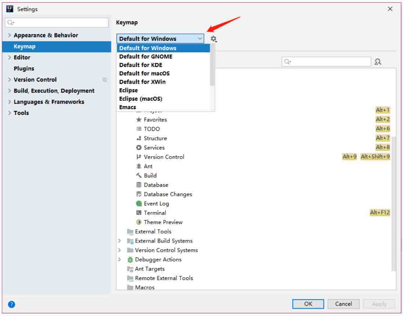This screenshot has height=316, width=404.
Task: Click the Theme Preview icon
Action: (x=139, y=222)
